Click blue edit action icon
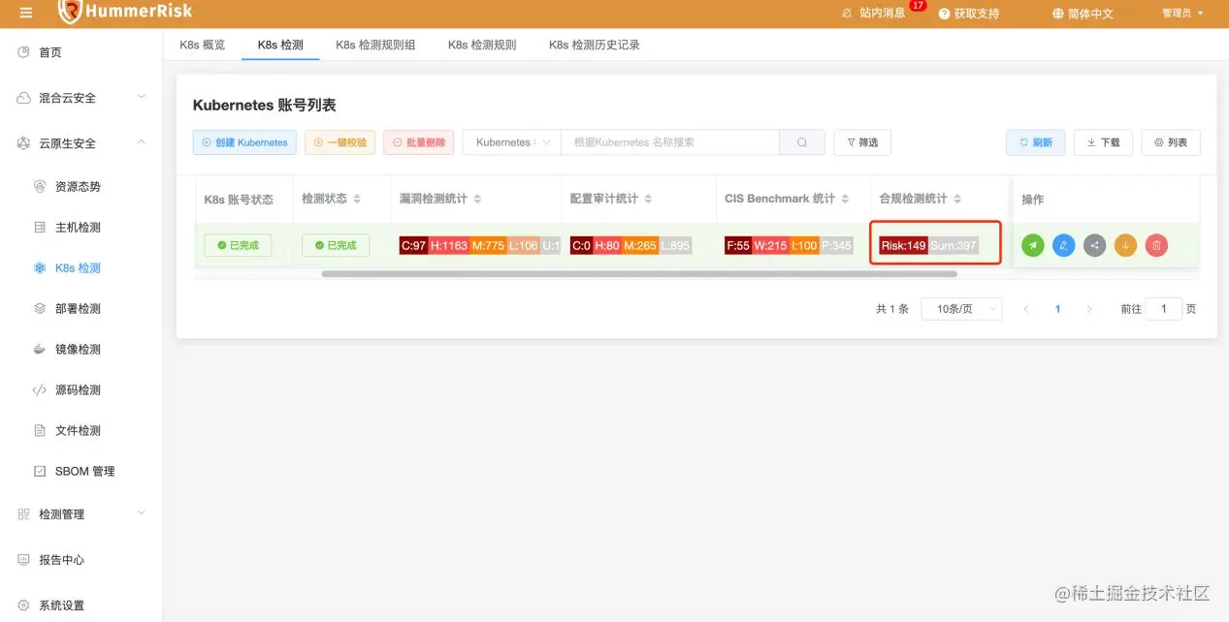 1064,246
